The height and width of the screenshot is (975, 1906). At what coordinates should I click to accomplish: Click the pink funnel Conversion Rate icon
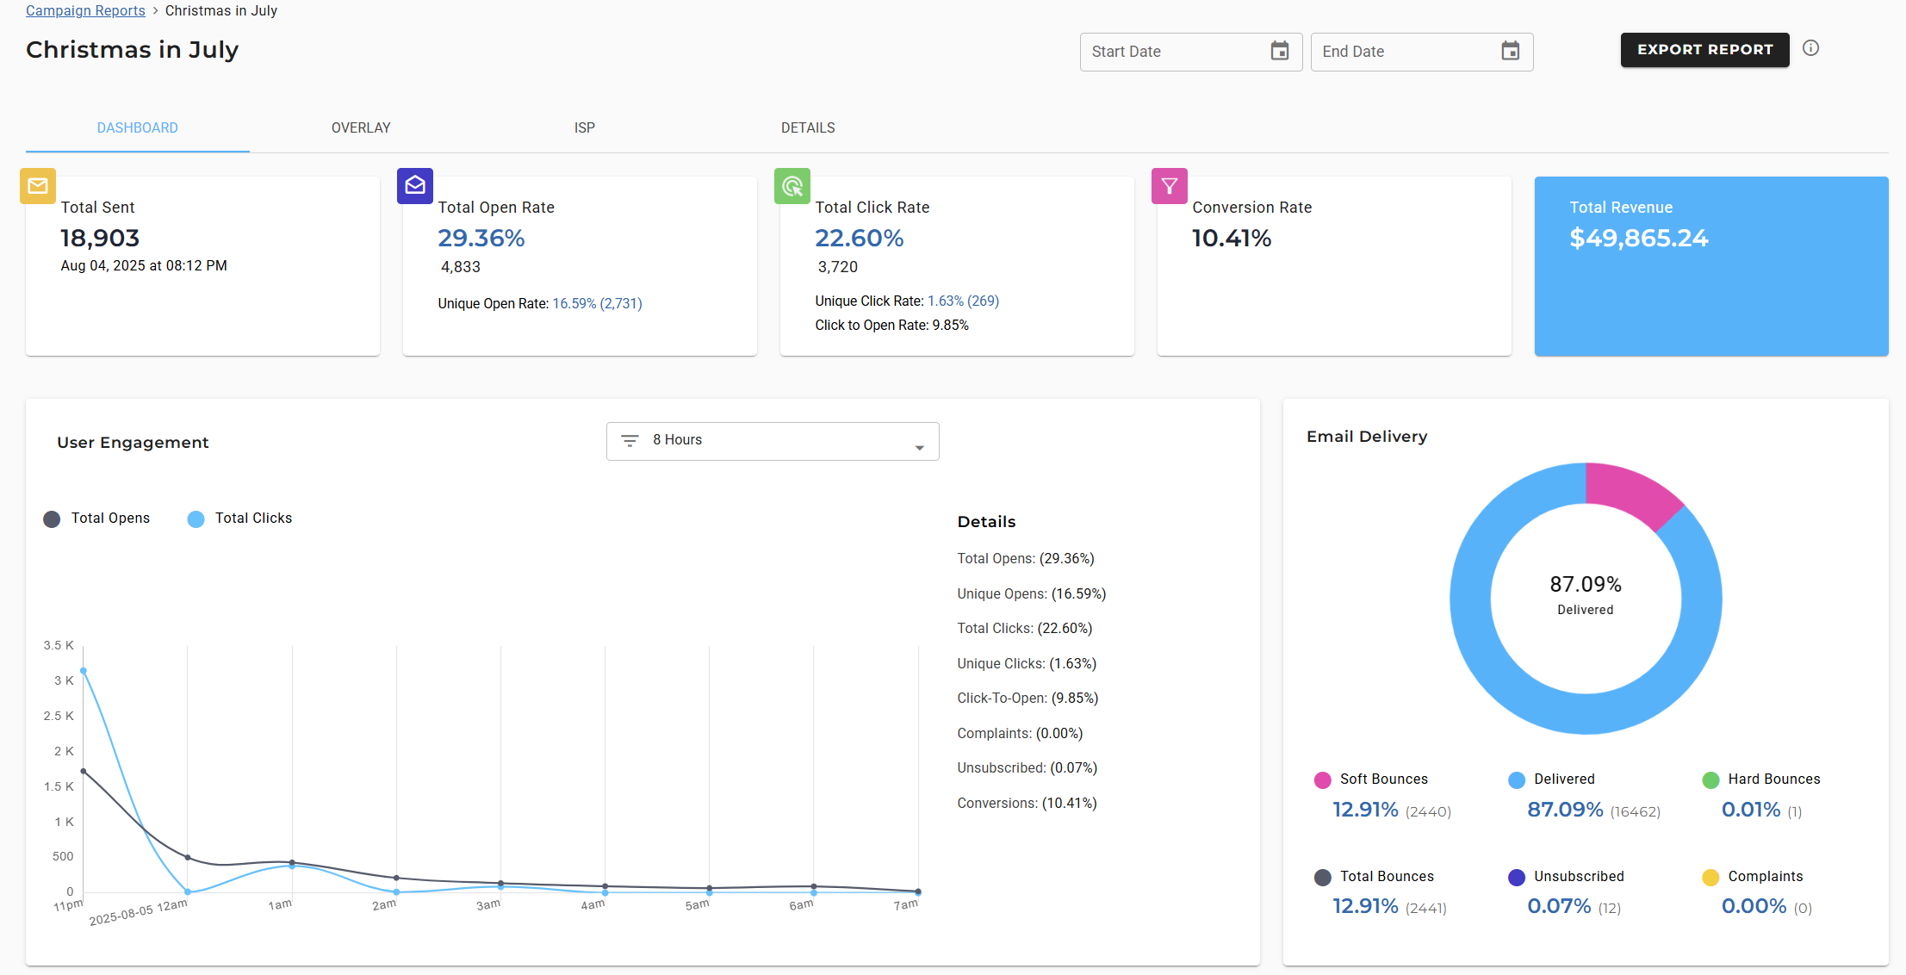(1170, 186)
